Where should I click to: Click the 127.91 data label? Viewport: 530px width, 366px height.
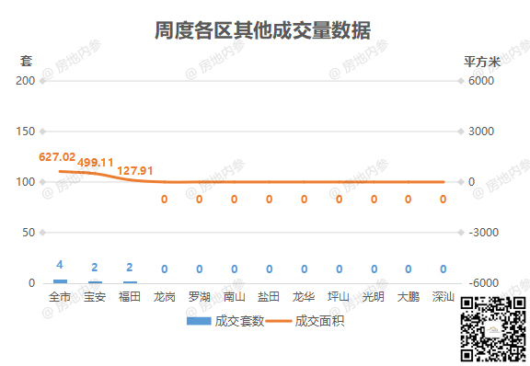point(135,171)
